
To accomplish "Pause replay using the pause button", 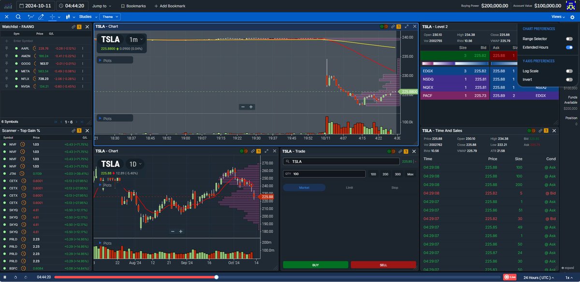I will click(5, 277).
